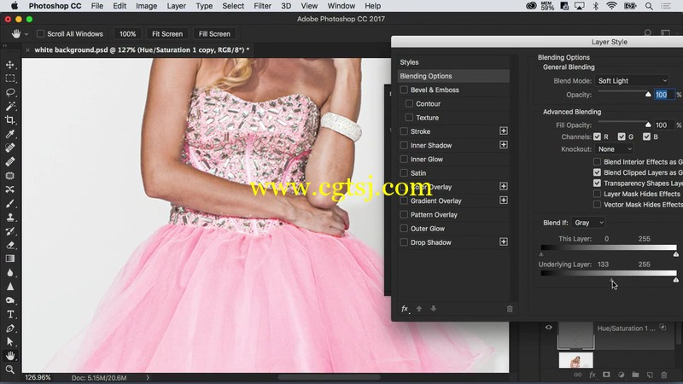The width and height of the screenshot is (683, 384).
Task: Select the Rectangular Marquee tool
Action: point(10,79)
